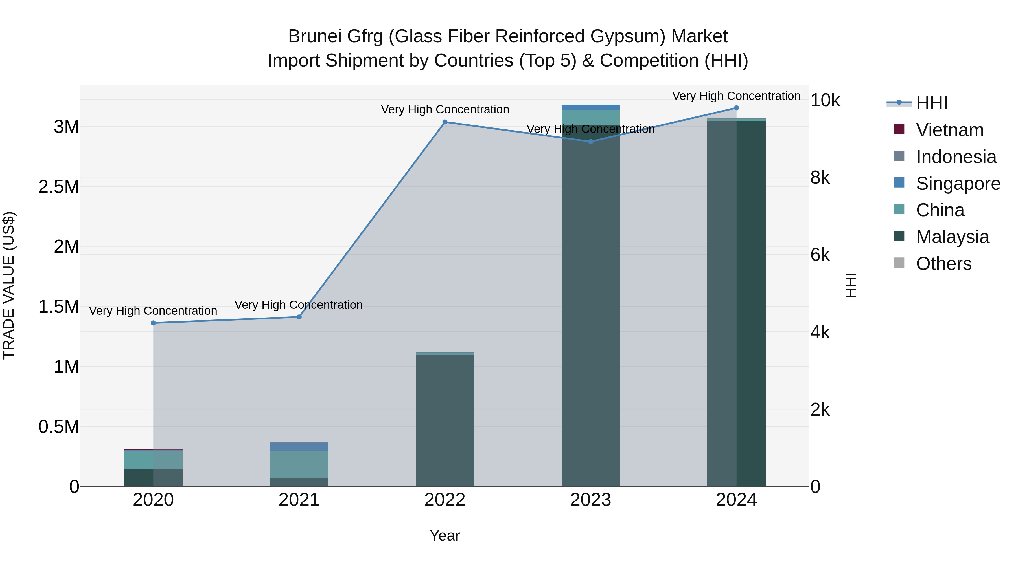Select the 2020 HHI data point

click(154, 323)
